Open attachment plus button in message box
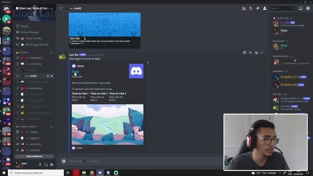This screenshot has width=313, height=176. click(64, 161)
